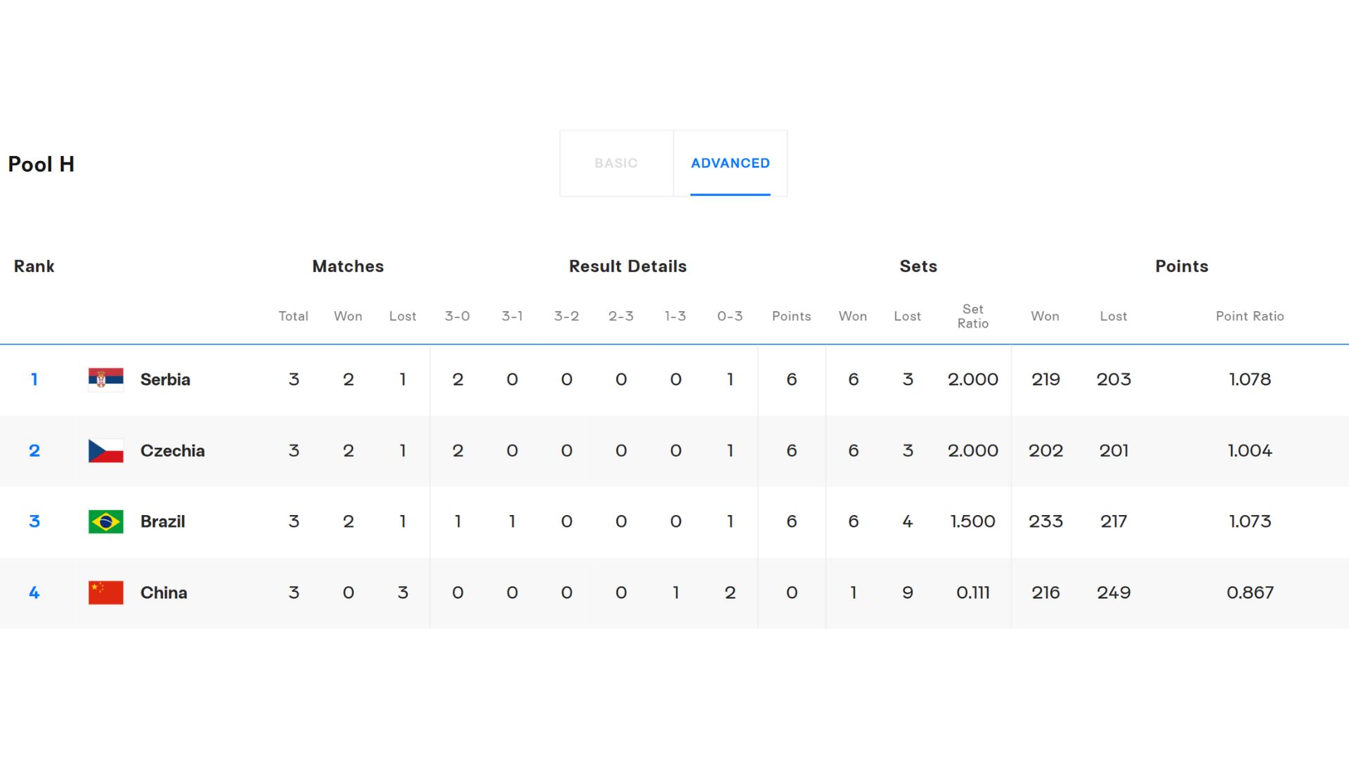1349x759 pixels.
Task: Click the Sets group header
Action: coord(918,266)
